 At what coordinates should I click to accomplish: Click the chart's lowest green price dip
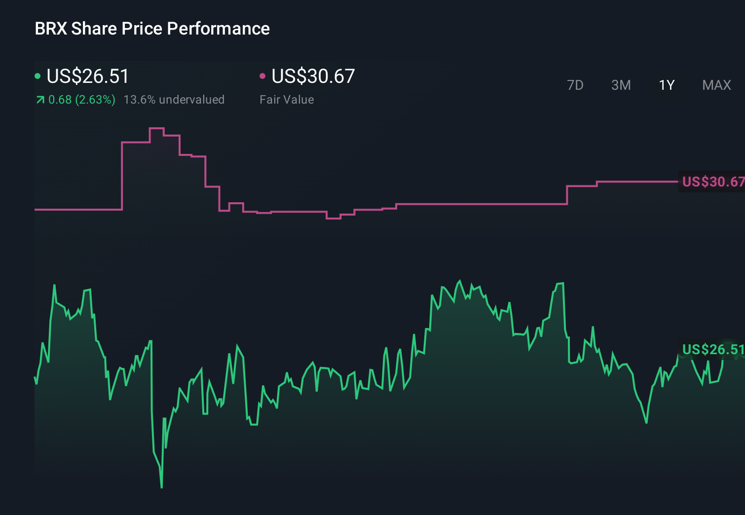click(x=161, y=487)
